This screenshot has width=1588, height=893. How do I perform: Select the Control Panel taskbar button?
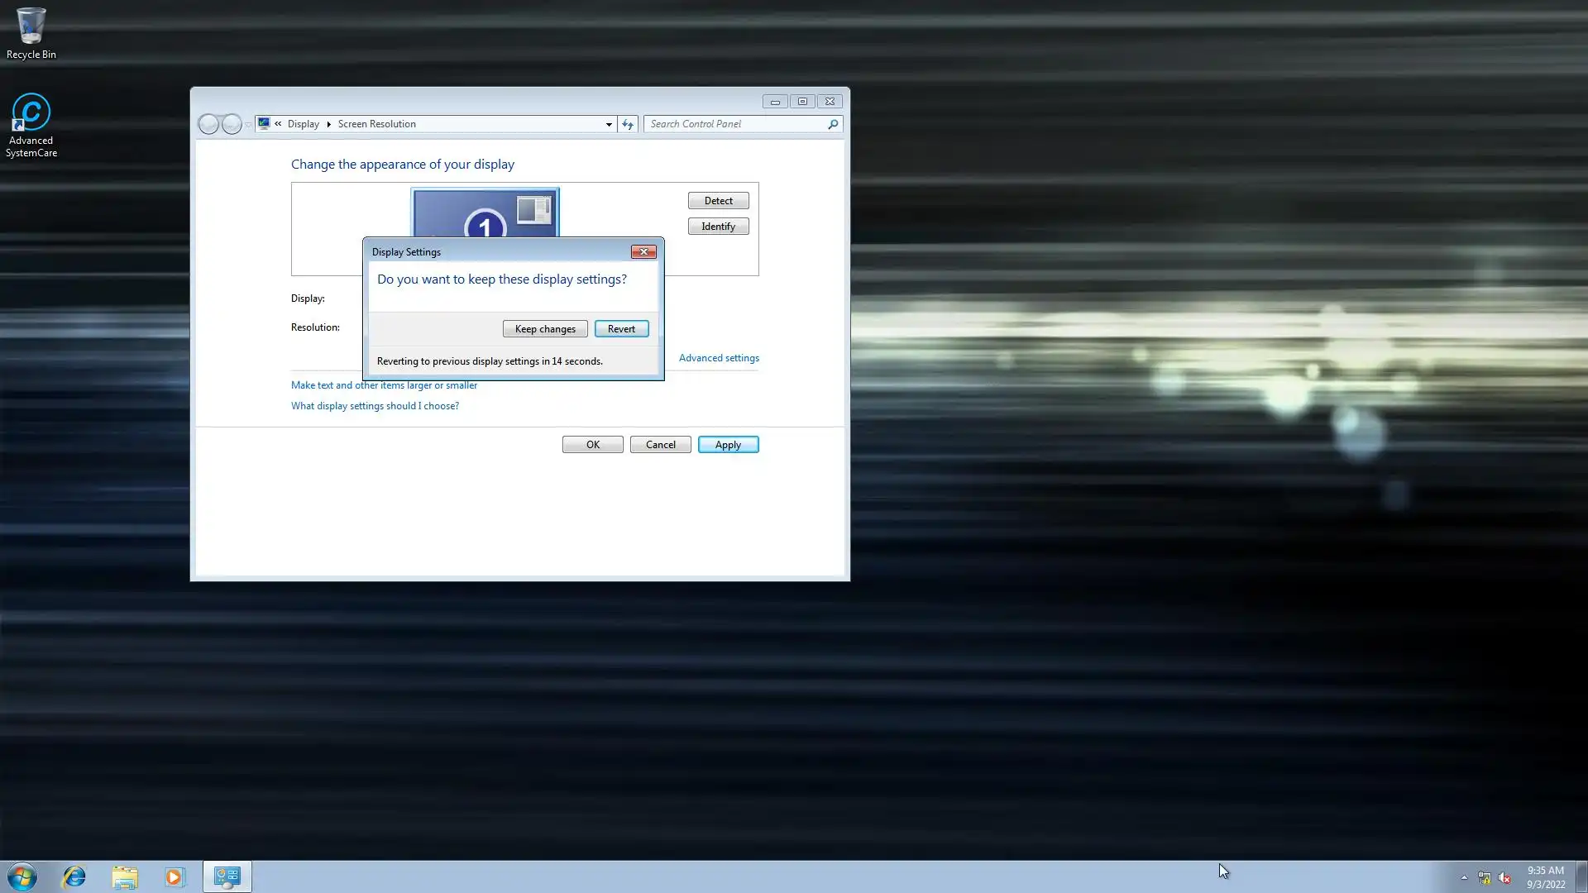tap(227, 876)
